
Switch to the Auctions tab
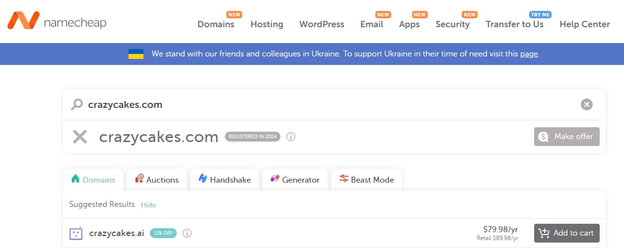156,180
